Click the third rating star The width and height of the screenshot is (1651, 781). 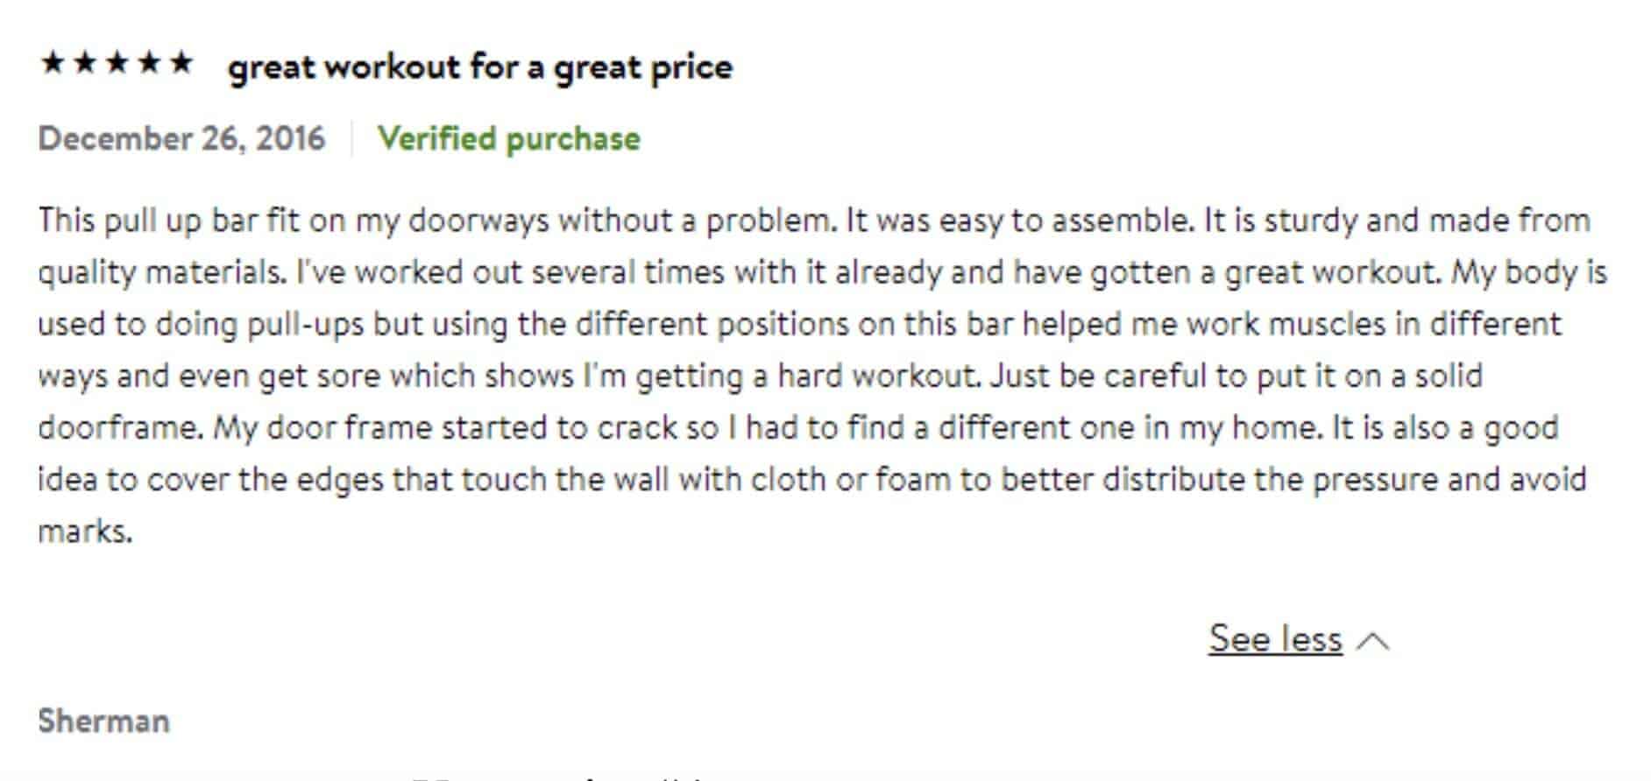coord(117,63)
